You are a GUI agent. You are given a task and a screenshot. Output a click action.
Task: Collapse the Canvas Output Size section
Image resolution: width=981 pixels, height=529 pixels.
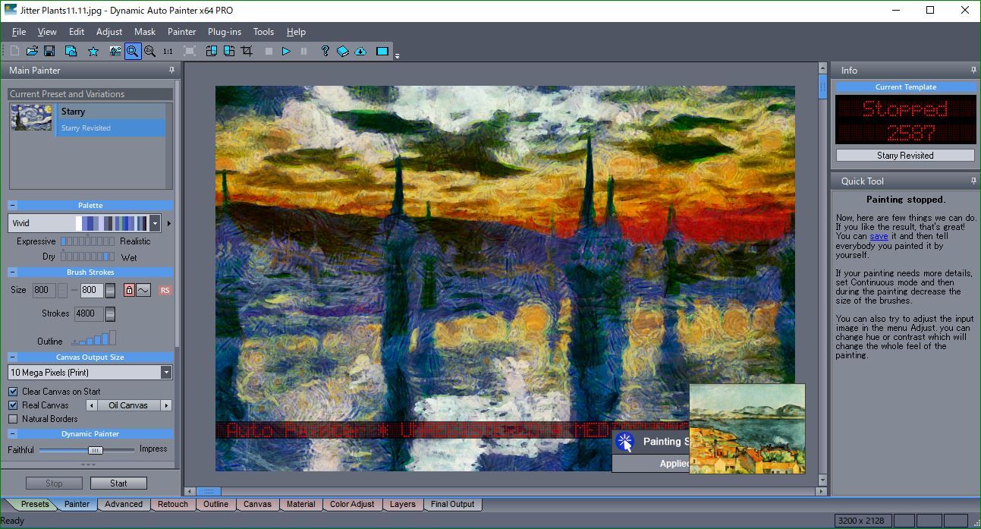pos(13,357)
